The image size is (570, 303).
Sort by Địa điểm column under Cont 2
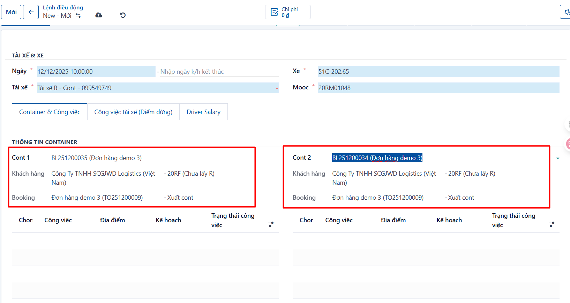393,220
